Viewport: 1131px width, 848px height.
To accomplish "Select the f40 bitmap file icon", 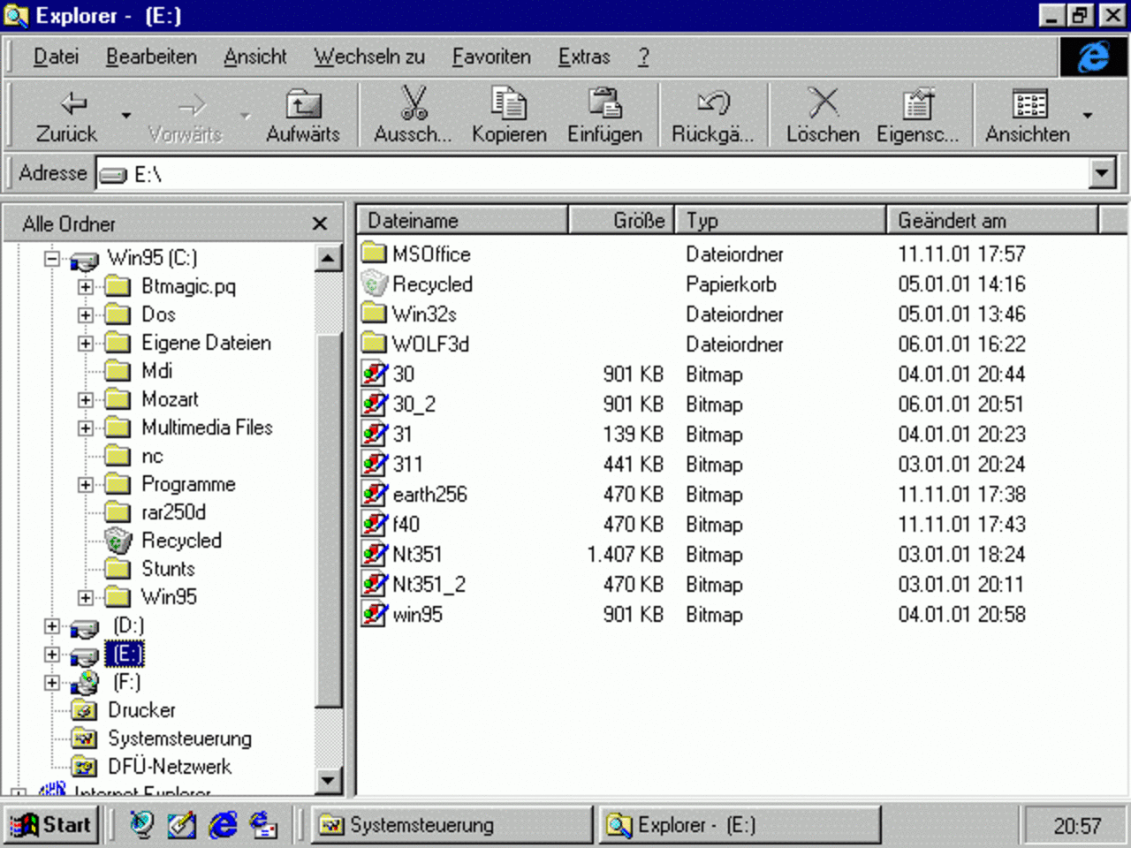I will (x=375, y=524).
